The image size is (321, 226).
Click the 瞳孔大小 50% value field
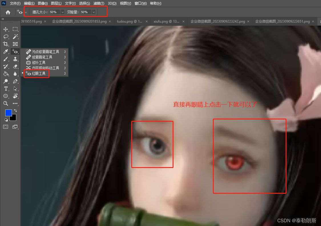point(55,12)
